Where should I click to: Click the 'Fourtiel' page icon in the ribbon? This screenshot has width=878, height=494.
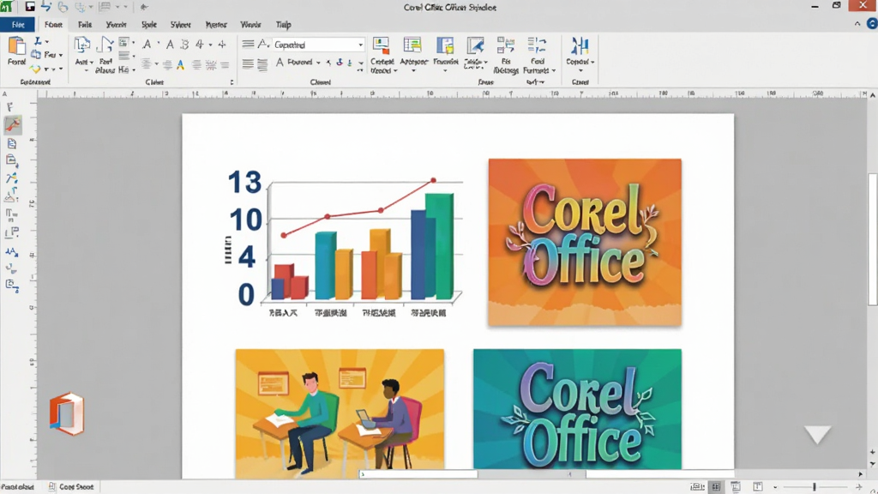point(445,46)
